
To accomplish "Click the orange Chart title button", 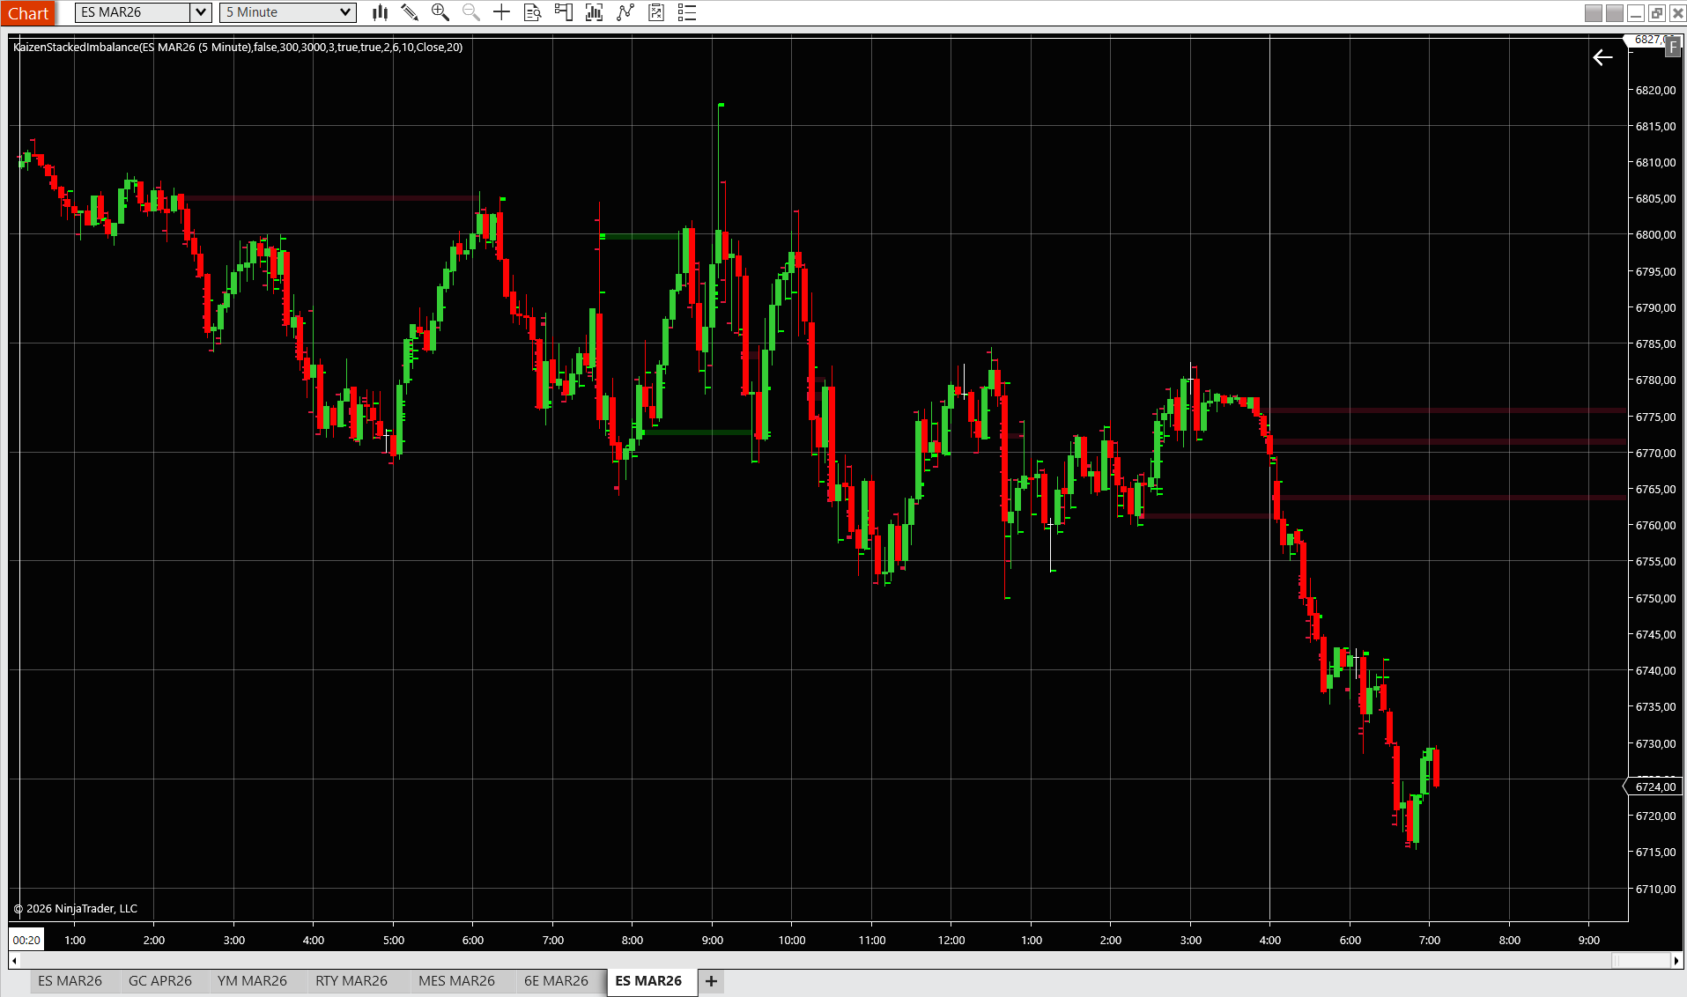I will (x=28, y=13).
